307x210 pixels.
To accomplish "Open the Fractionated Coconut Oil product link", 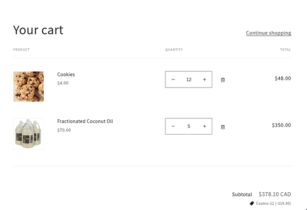I will [x=85, y=121].
